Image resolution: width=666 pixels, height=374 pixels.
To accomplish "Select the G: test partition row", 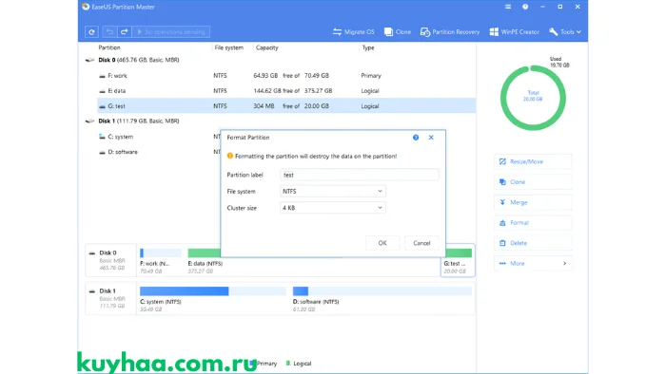I will pos(286,106).
